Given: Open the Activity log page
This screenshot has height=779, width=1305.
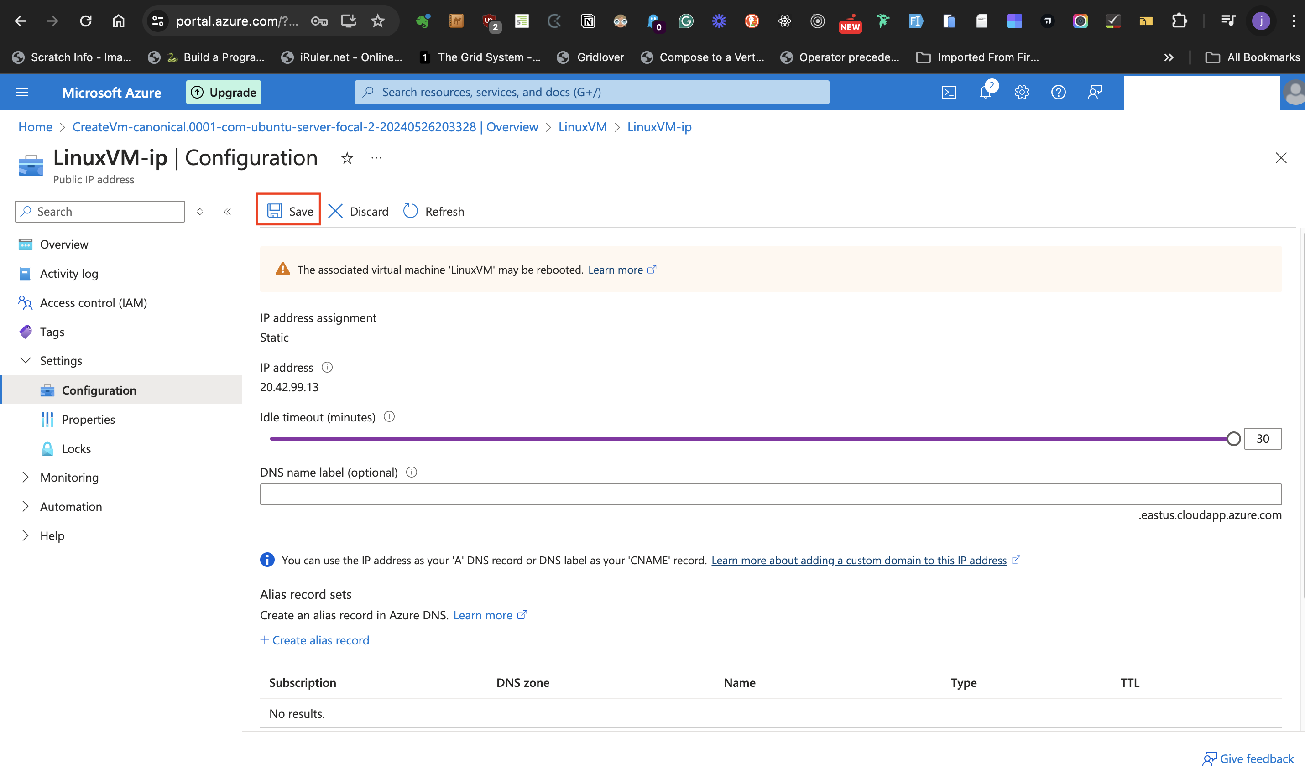Looking at the screenshot, I should coord(69,274).
